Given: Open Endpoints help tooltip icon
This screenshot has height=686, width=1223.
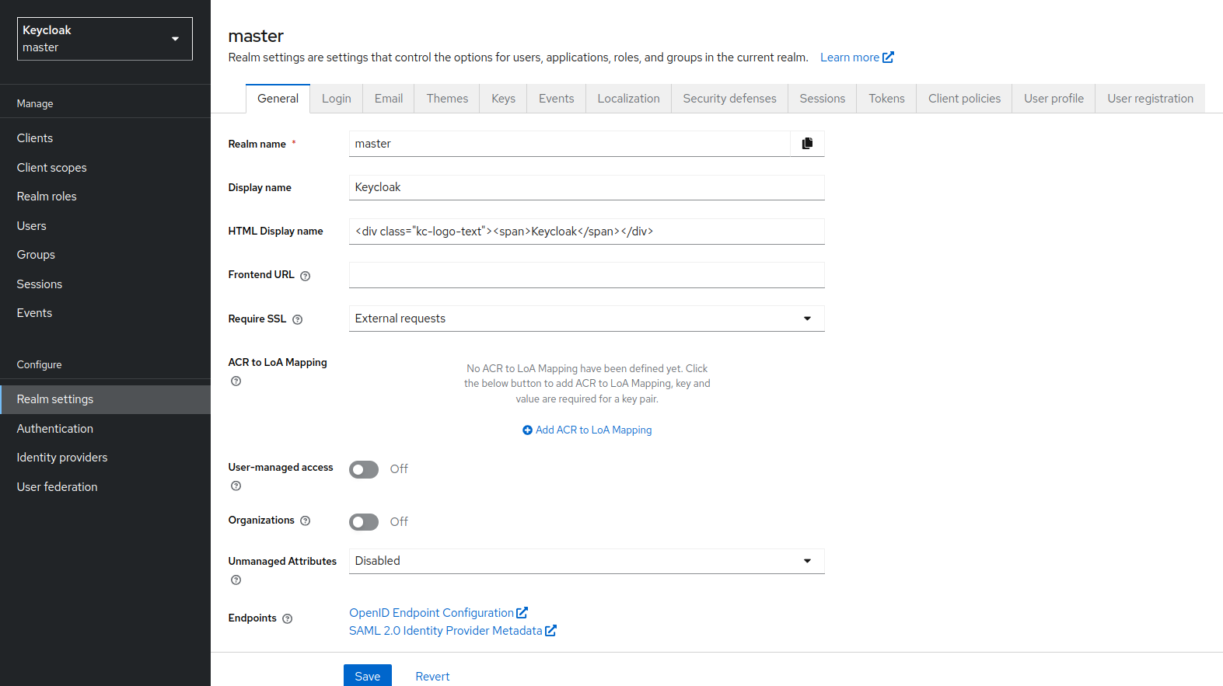Looking at the screenshot, I should [x=288, y=618].
